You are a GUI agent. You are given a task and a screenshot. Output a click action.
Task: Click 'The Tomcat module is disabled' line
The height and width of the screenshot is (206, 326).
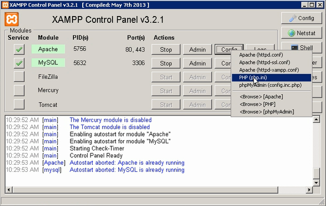click(110, 127)
